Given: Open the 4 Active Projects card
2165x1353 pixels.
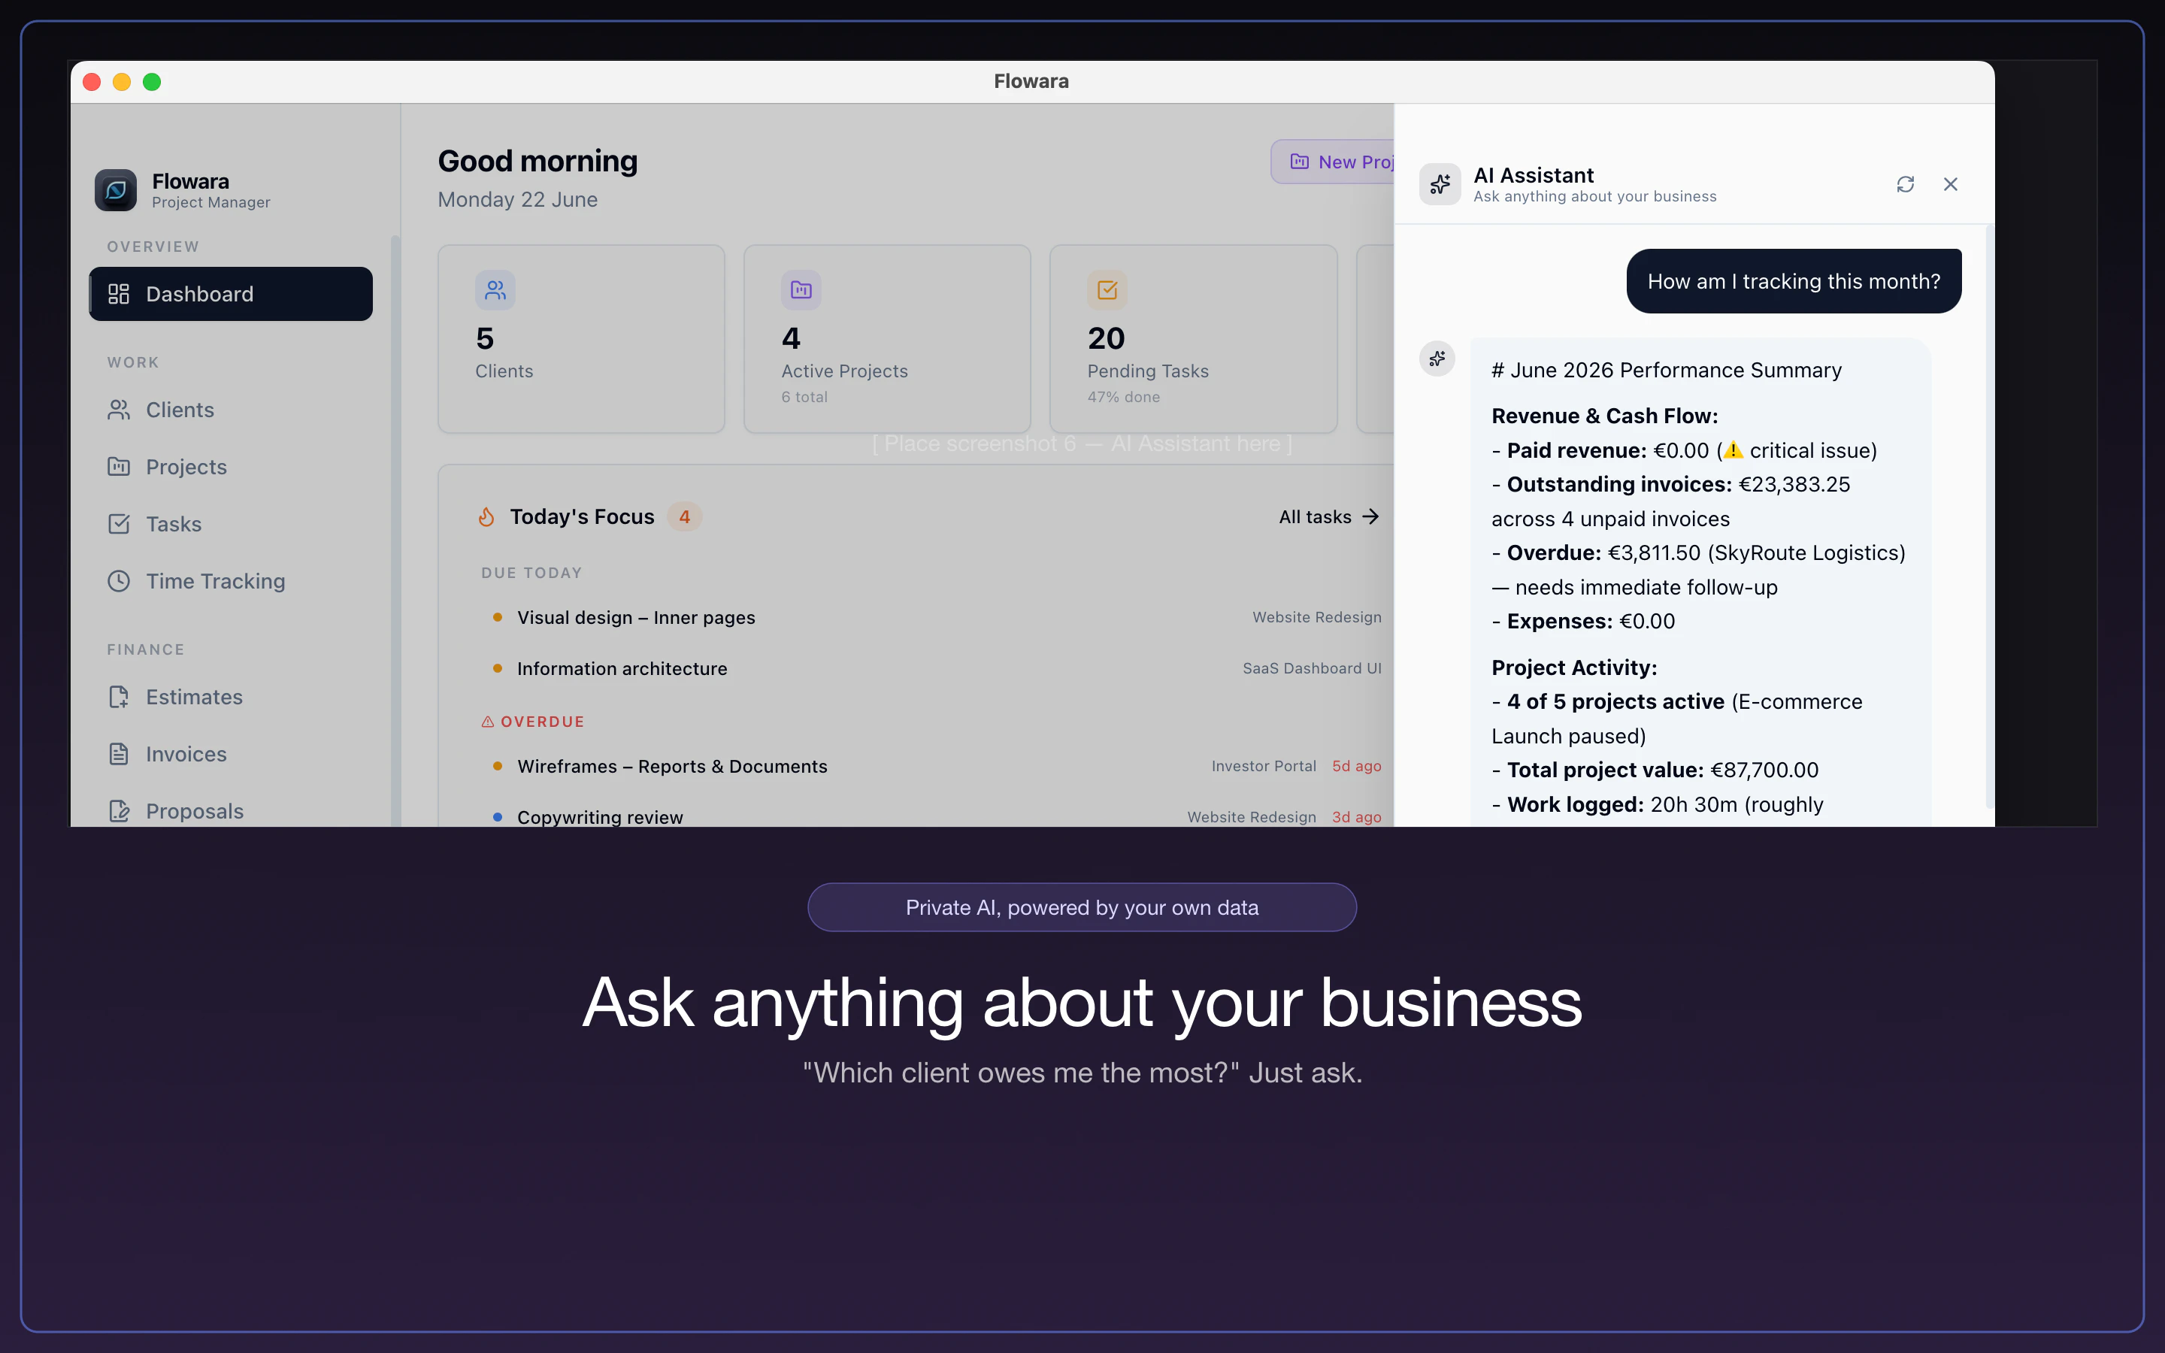Looking at the screenshot, I should (888, 339).
